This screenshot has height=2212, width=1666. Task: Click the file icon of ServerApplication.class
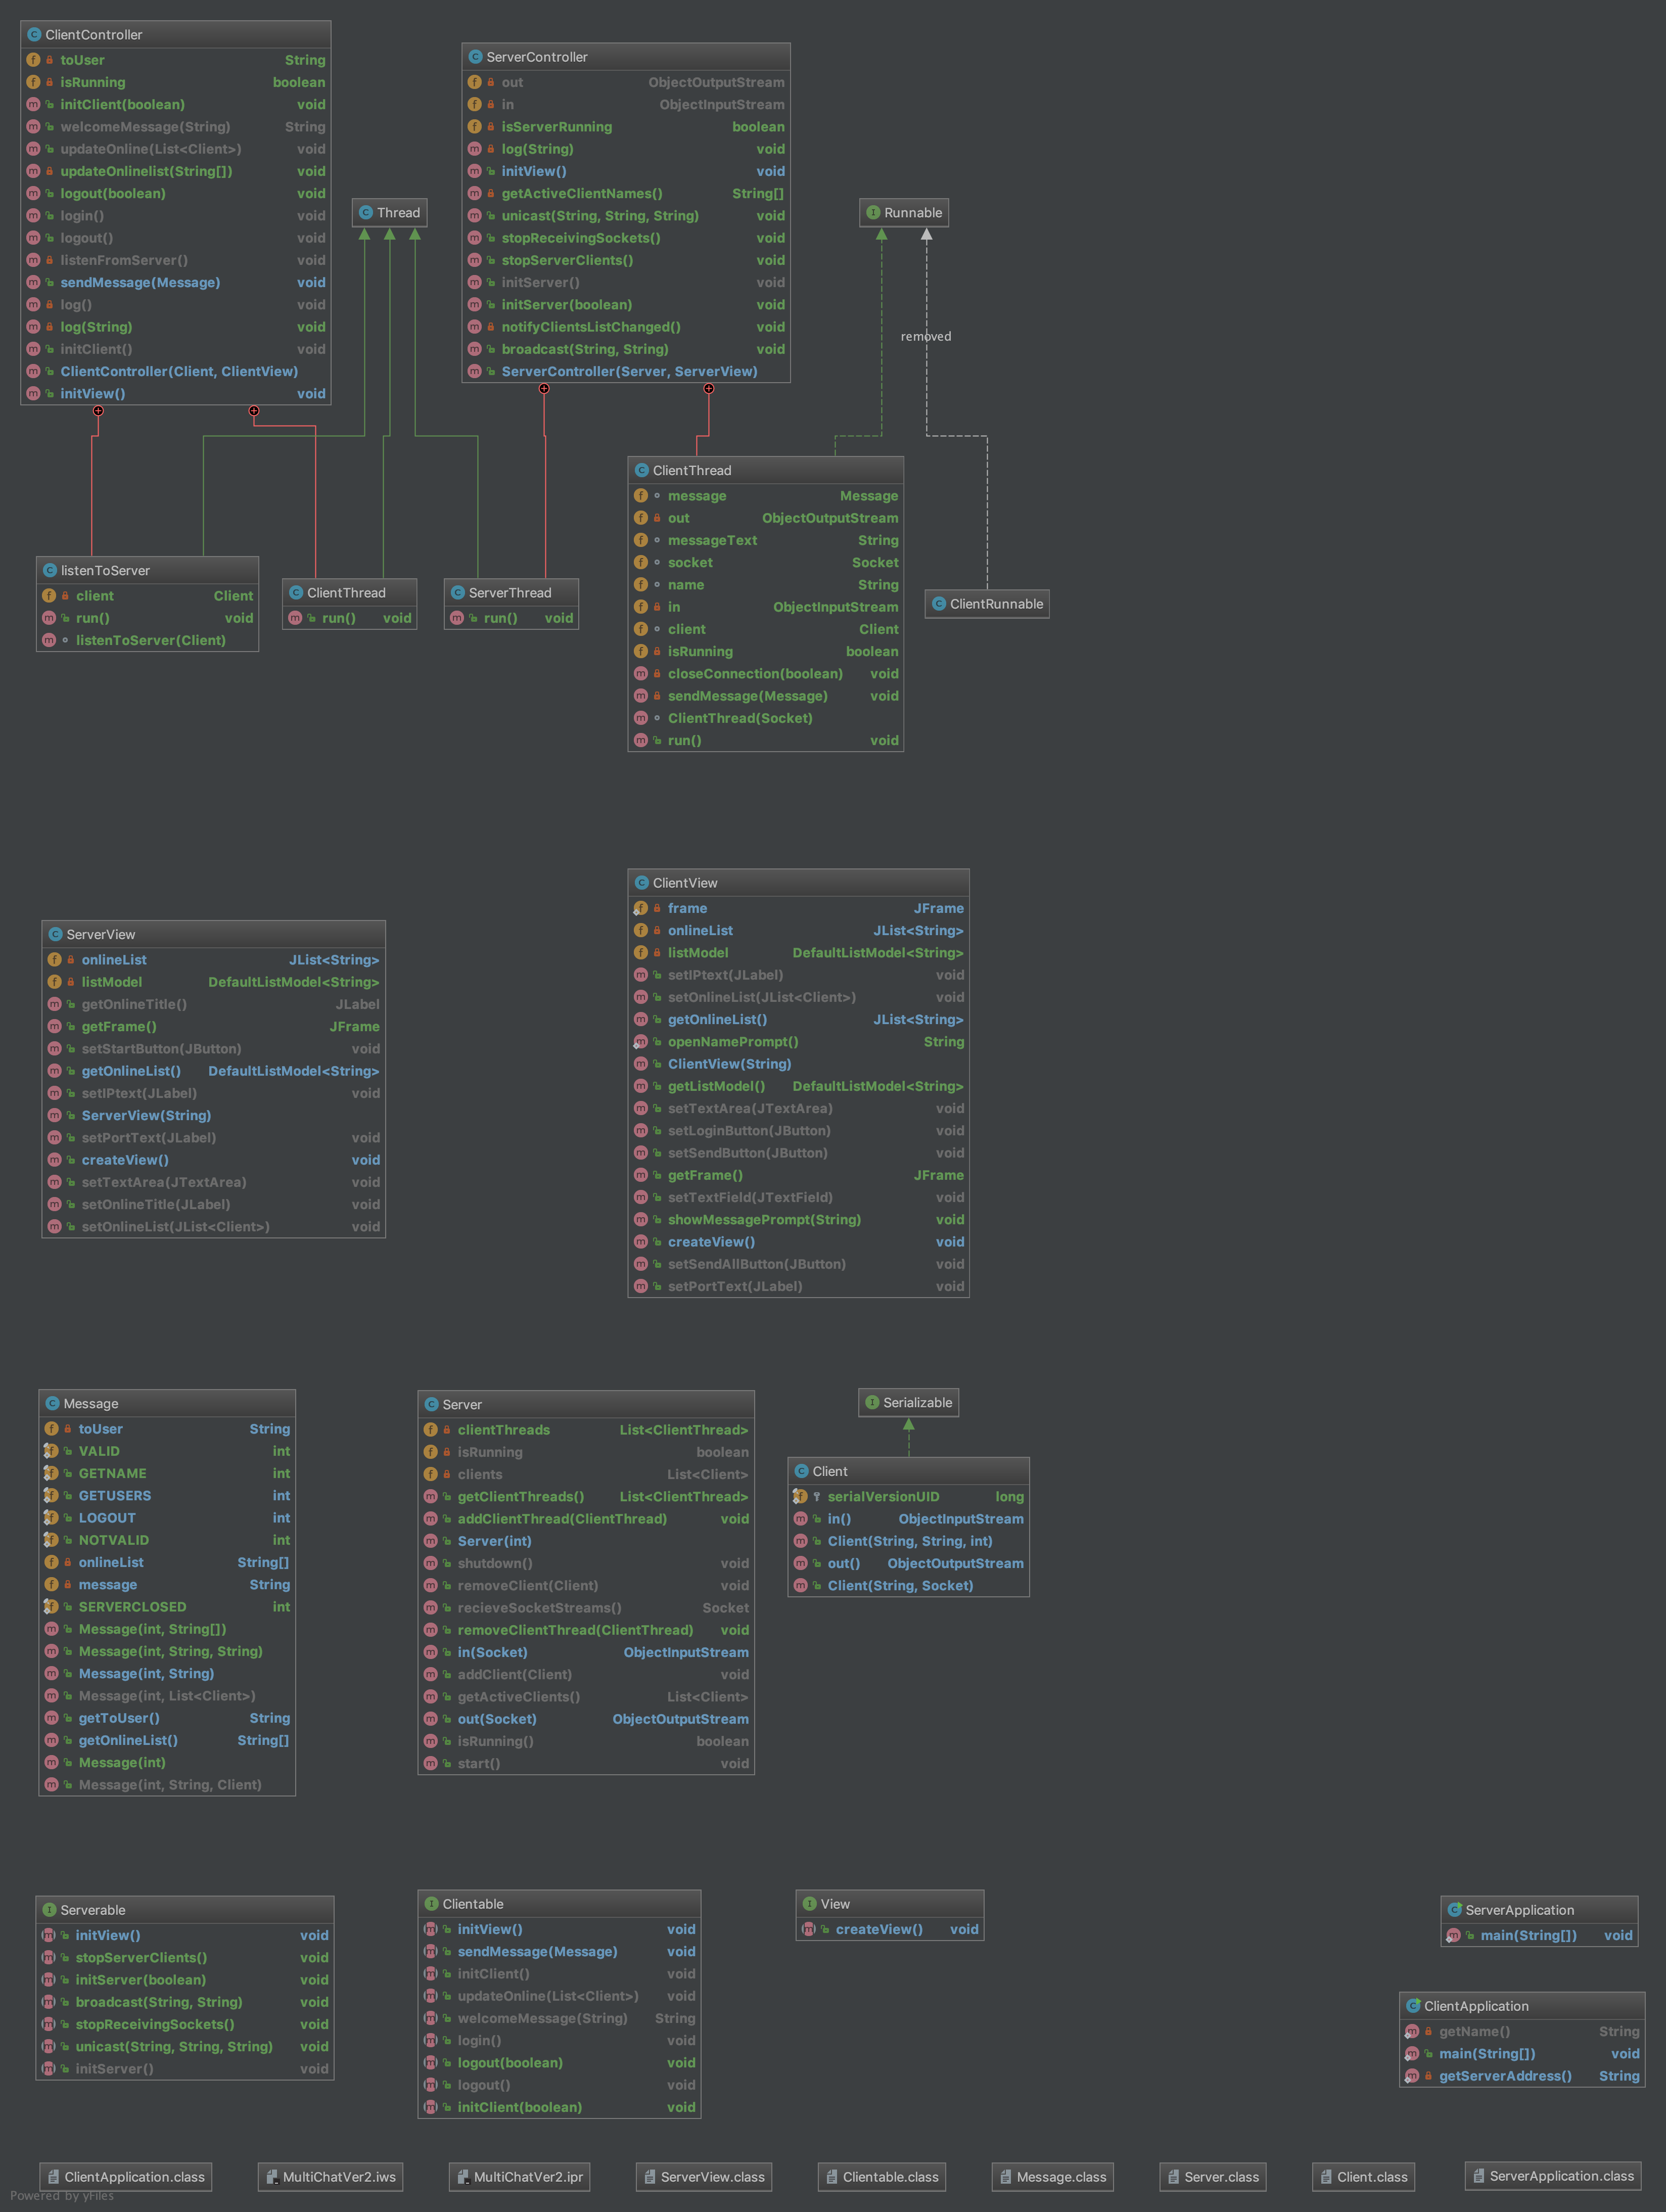[x=1479, y=2176]
